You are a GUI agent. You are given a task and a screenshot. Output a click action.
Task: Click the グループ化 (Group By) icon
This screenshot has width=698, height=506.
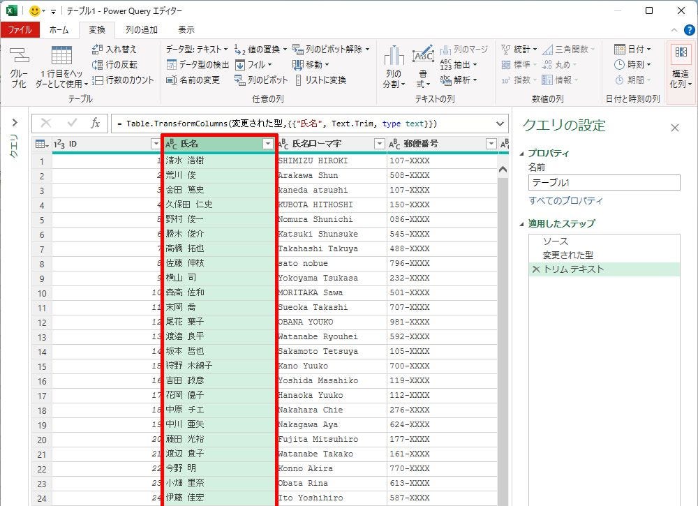point(19,67)
